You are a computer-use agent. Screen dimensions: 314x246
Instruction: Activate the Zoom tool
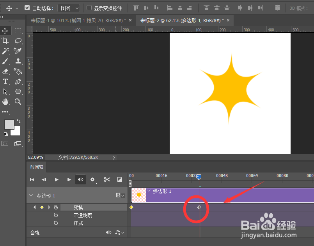[x=18, y=102]
